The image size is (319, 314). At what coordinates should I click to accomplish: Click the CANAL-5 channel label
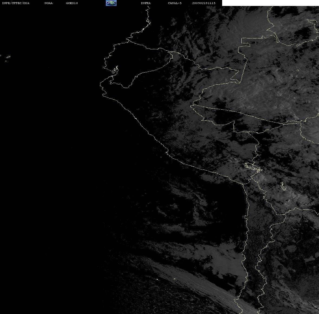(175, 3)
